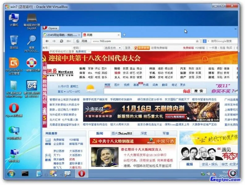The width and height of the screenshot is (245, 185).
Task: Click the 搜索 search button
Action: pyautogui.click(x=199, y=91)
